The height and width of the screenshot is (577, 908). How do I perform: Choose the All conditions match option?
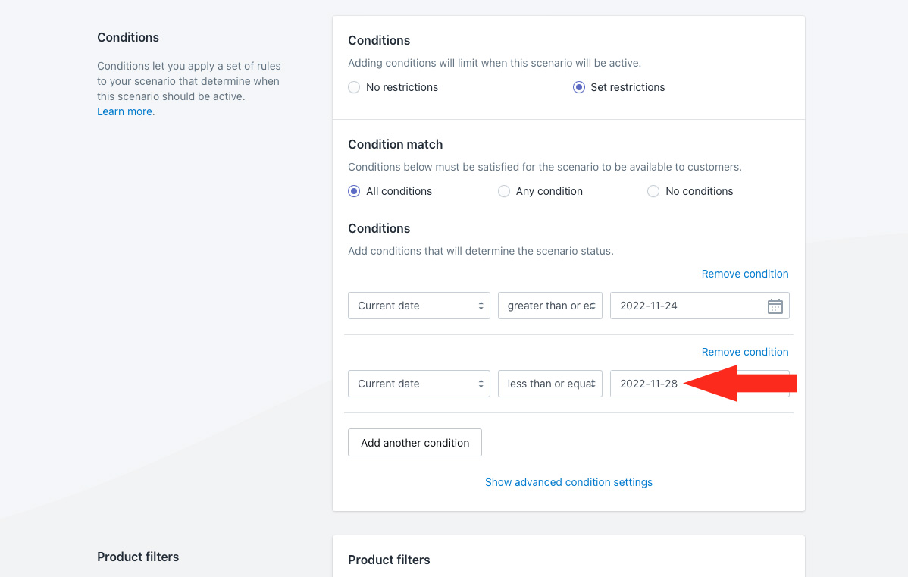coord(354,191)
